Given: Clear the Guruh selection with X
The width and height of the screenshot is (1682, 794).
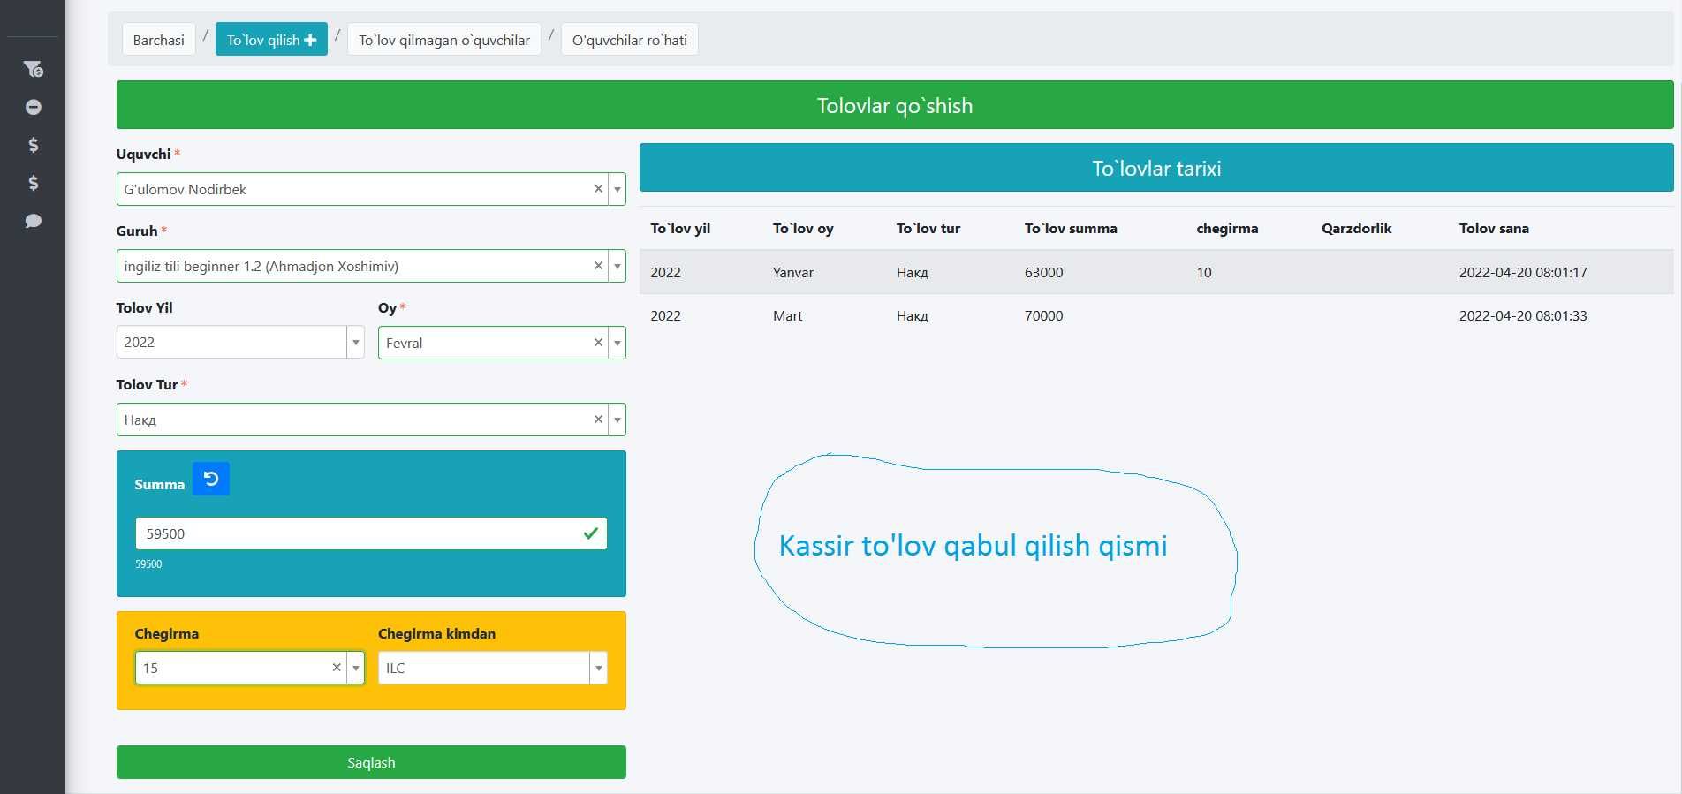Looking at the screenshot, I should [x=598, y=266].
